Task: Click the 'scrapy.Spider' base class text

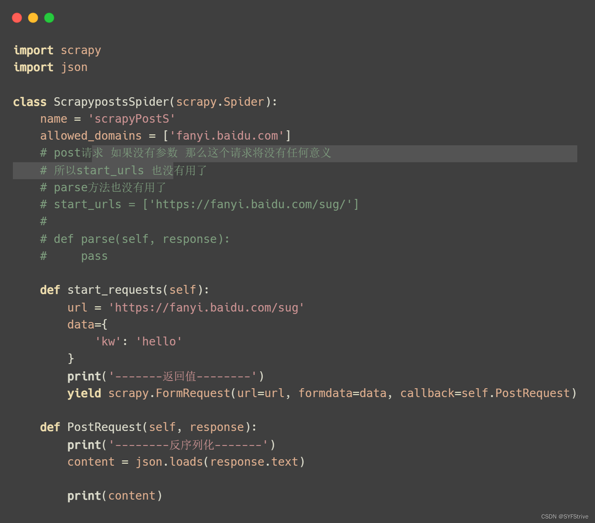Action: 220,102
